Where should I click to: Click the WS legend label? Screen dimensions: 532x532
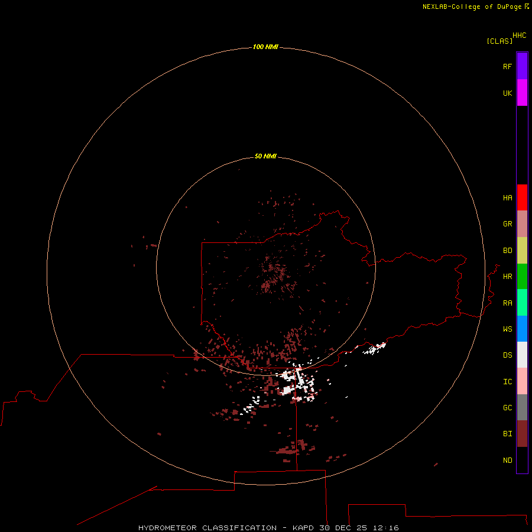click(x=508, y=329)
